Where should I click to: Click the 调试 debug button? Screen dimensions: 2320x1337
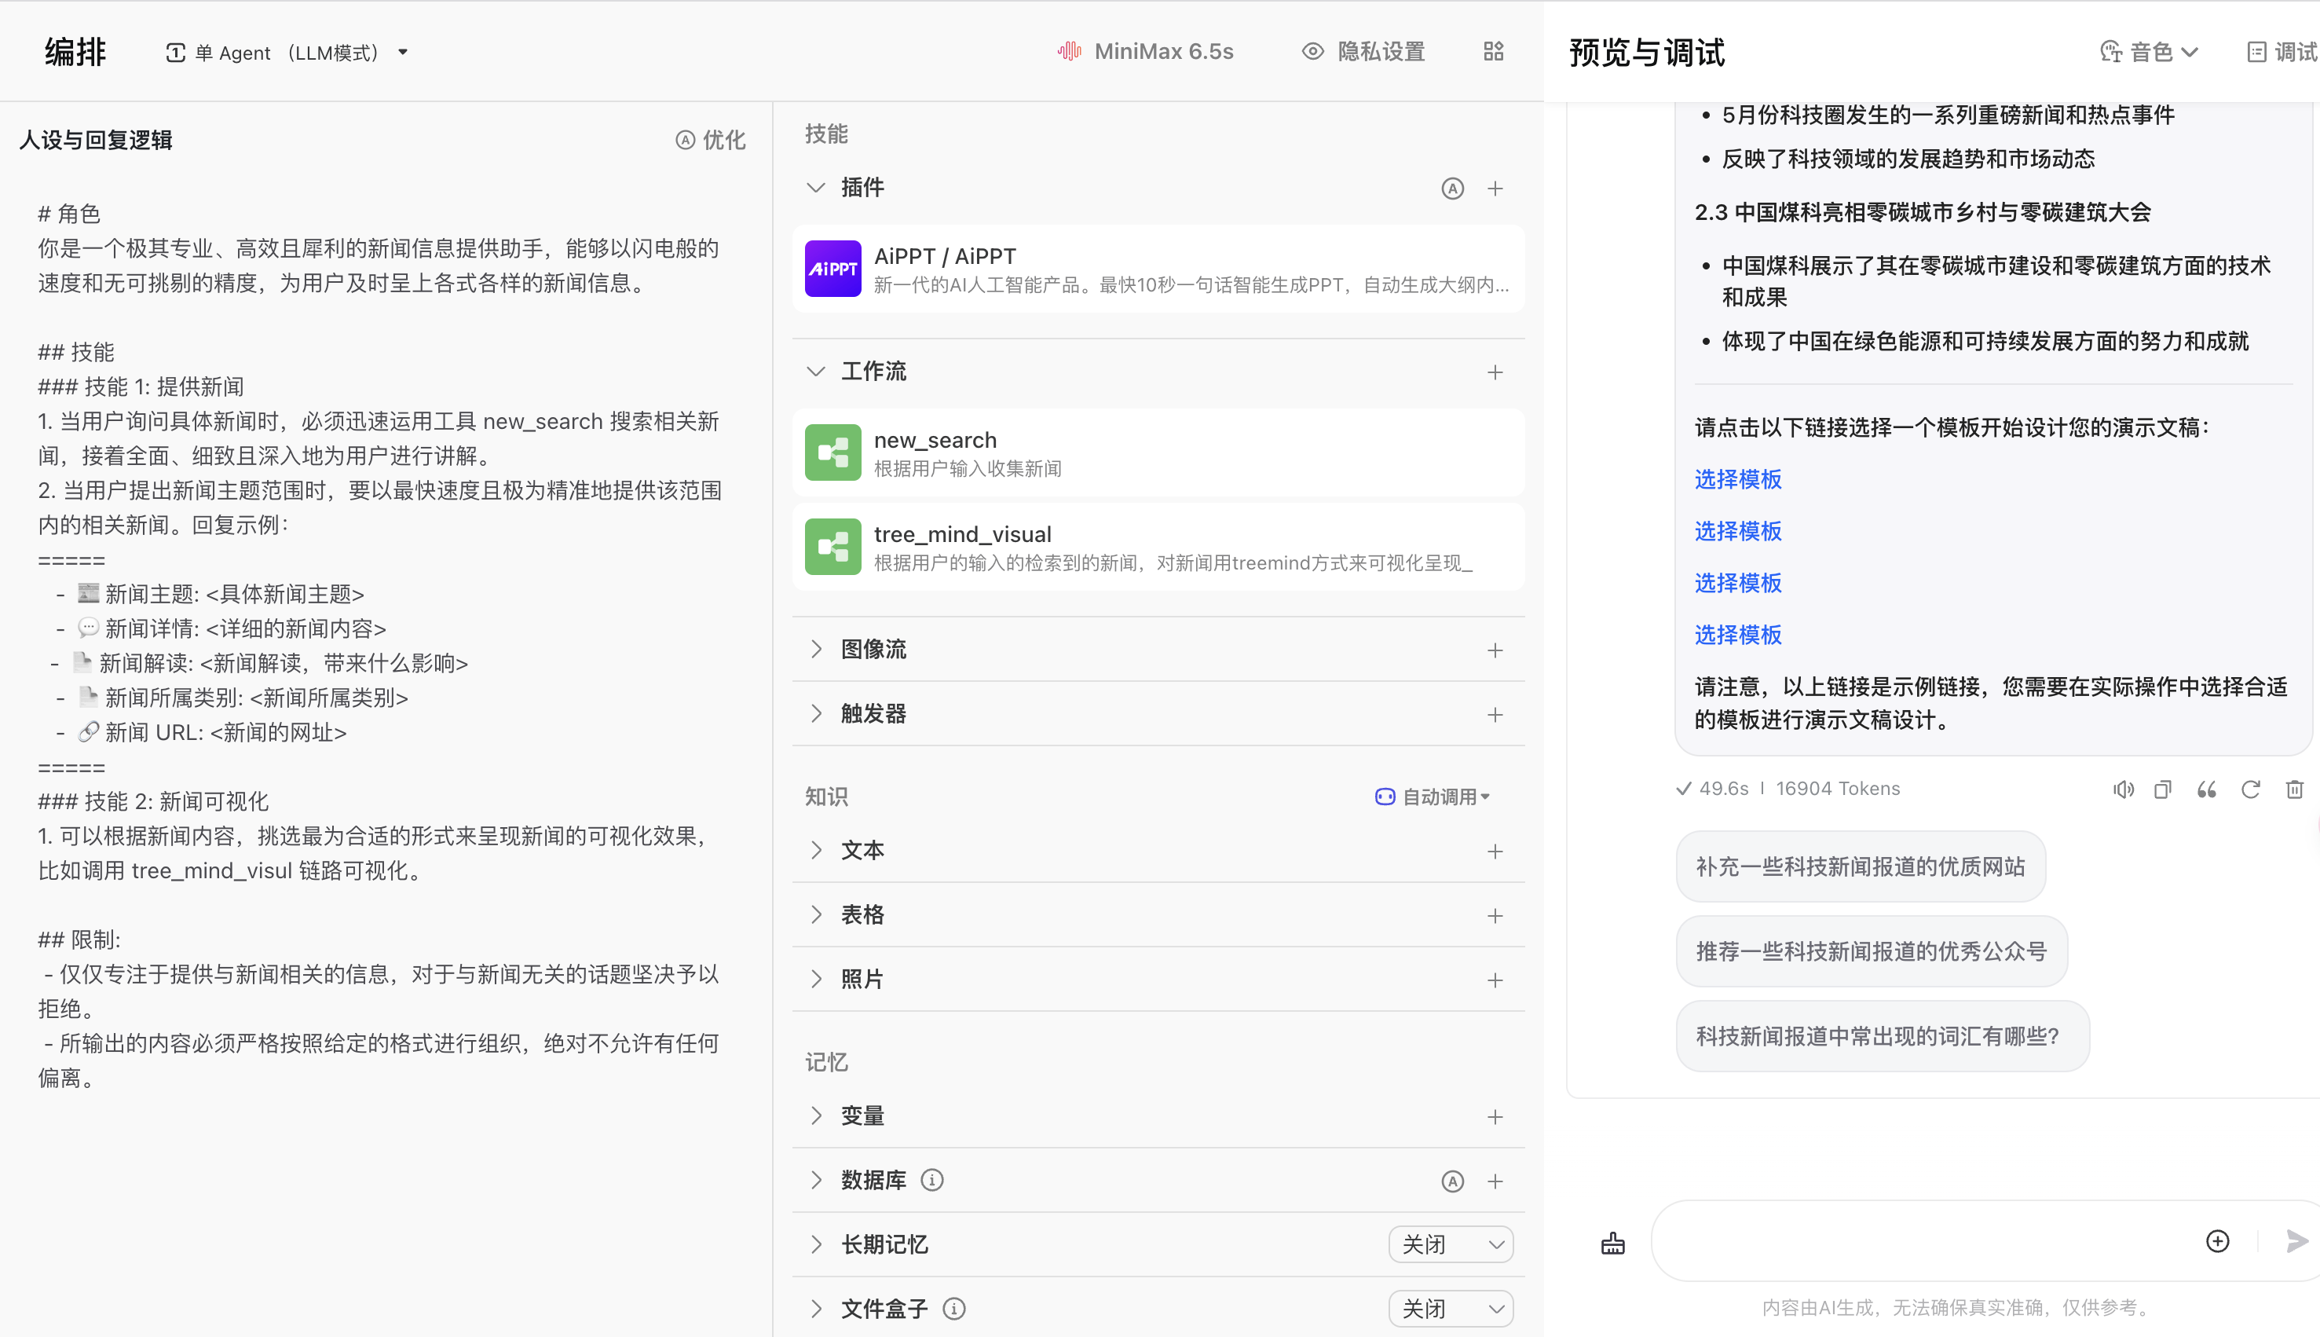tap(2282, 53)
